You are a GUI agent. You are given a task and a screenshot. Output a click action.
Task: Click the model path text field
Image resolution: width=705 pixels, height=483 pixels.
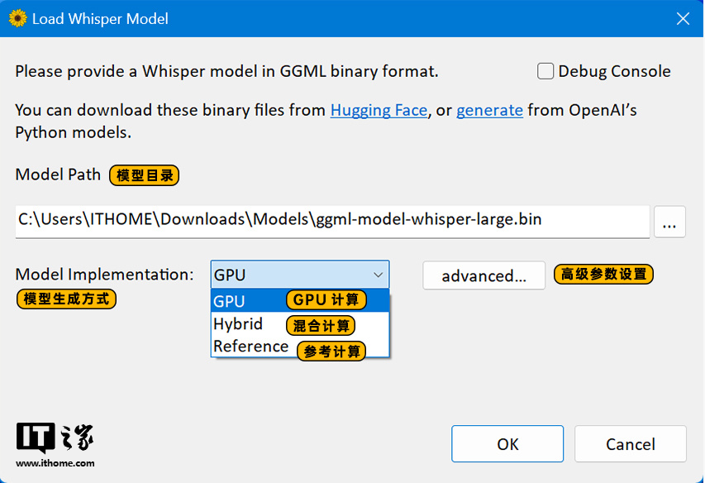tap(331, 220)
